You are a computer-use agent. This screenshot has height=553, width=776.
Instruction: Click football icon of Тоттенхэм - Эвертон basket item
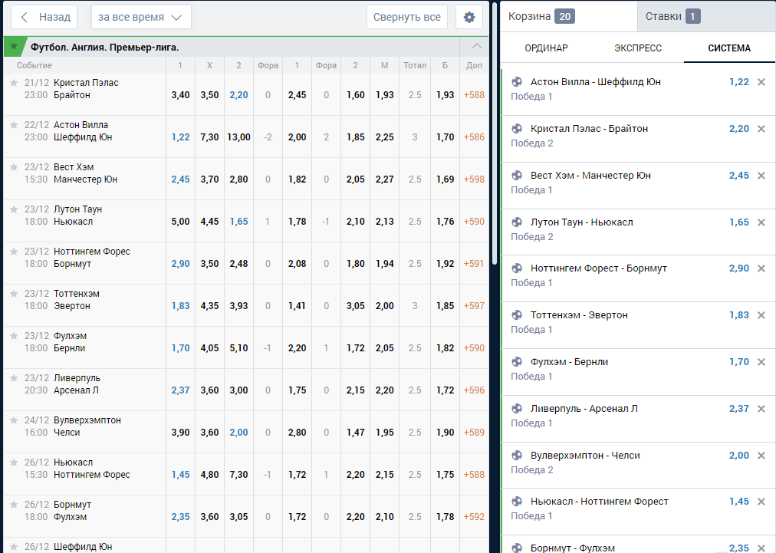(x=517, y=315)
